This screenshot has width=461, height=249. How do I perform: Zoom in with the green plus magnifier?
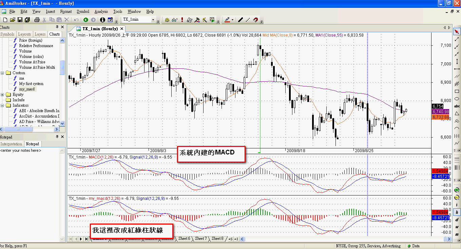tap(457, 190)
